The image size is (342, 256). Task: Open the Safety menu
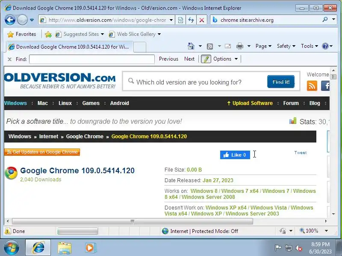(286, 46)
